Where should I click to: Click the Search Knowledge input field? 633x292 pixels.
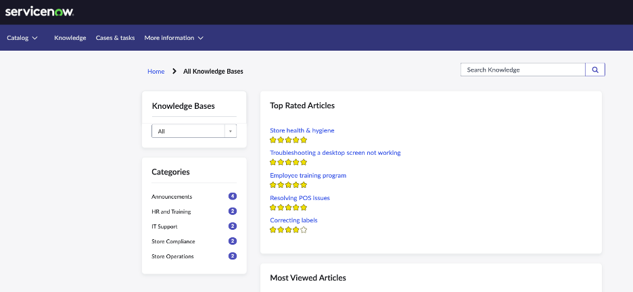pos(523,70)
